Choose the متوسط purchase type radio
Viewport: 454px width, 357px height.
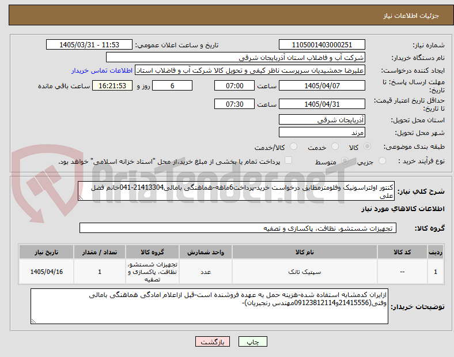click(x=345, y=161)
